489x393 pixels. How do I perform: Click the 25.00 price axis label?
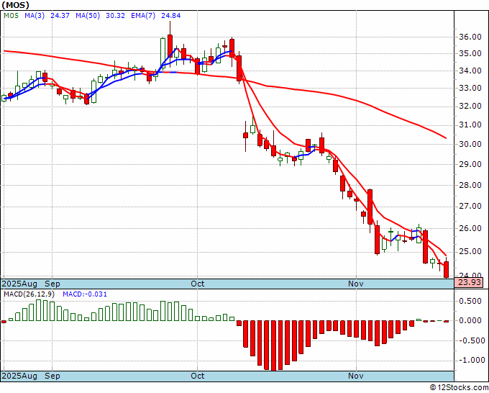click(x=470, y=252)
